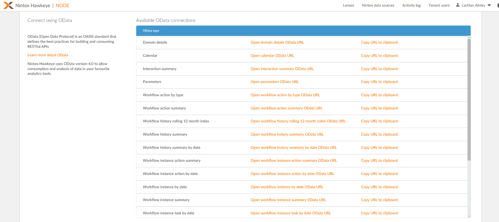Image resolution: width=499 pixels, height=222 pixels.
Task: Copy Workflow instance by date URL
Action: pos(379,187)
